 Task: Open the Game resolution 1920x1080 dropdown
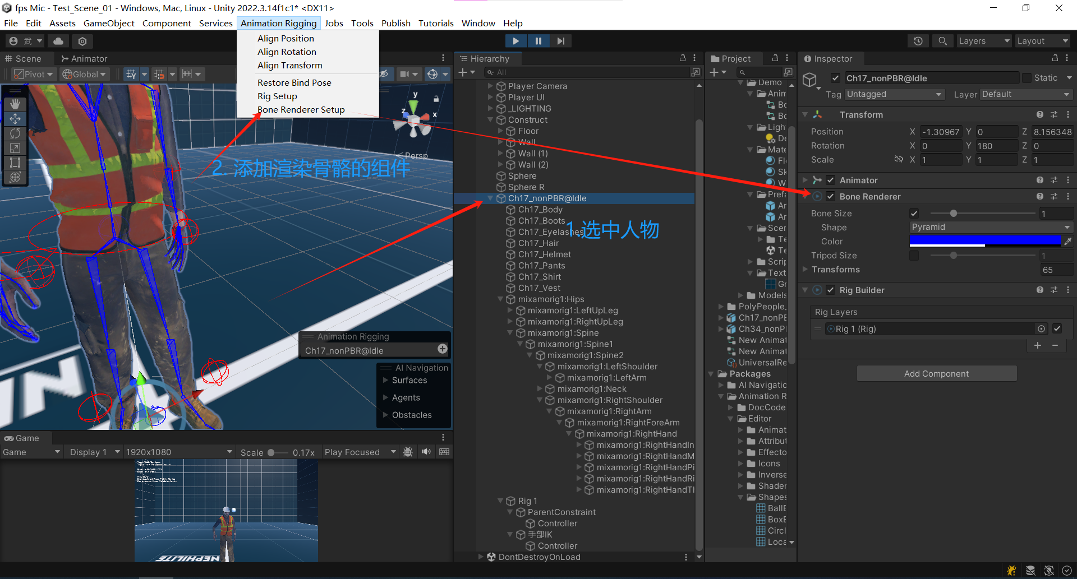[179, 452]
